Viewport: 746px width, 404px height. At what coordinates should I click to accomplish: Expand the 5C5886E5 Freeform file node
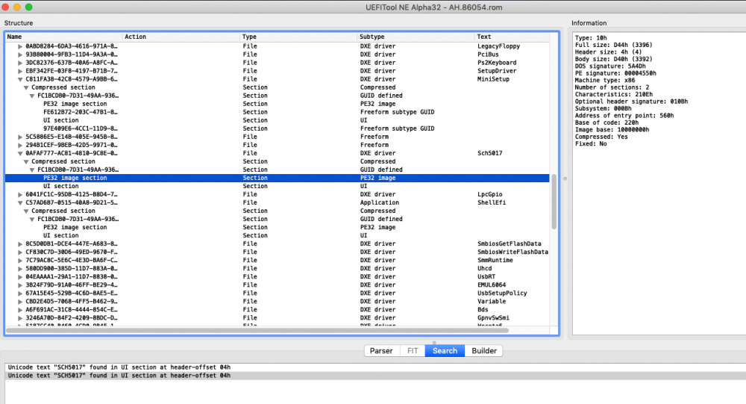[x=20, y=137]
